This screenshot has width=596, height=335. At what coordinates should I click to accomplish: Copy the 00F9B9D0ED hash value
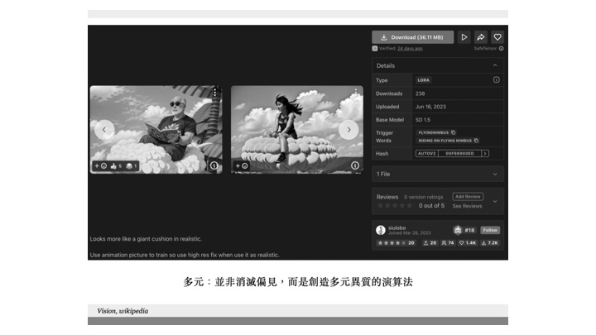coord(459,154)
